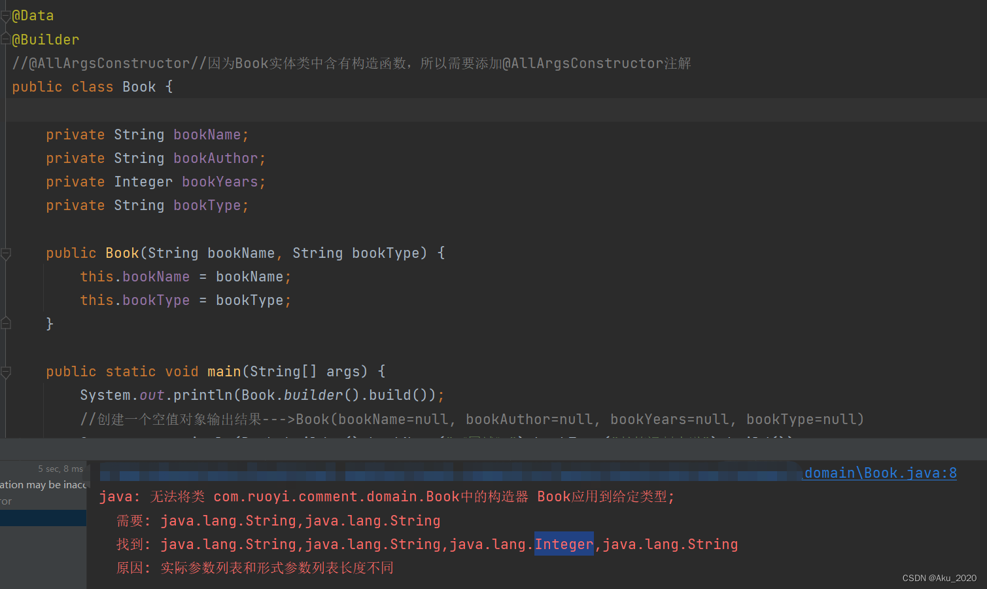Click the gutter marker beside public class Book
The image size is (987, 589).
click(x=5, y=86)
